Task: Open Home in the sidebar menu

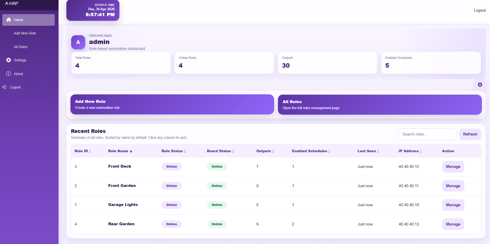Action: point(29,20)
